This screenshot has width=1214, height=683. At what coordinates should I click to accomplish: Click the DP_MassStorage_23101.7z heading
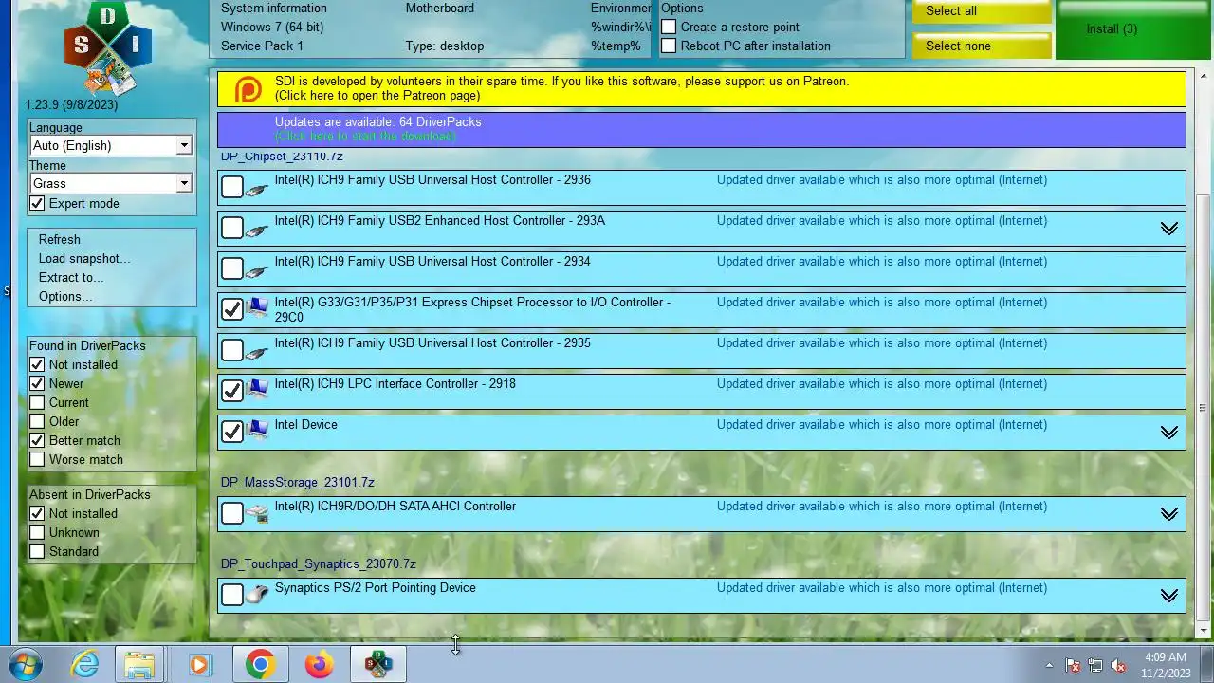point(298,482)
